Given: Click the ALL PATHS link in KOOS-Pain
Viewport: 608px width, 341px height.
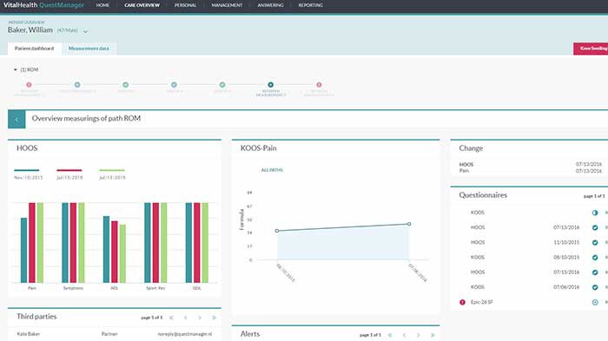Looking at the screenshot, I should [272, 170].
